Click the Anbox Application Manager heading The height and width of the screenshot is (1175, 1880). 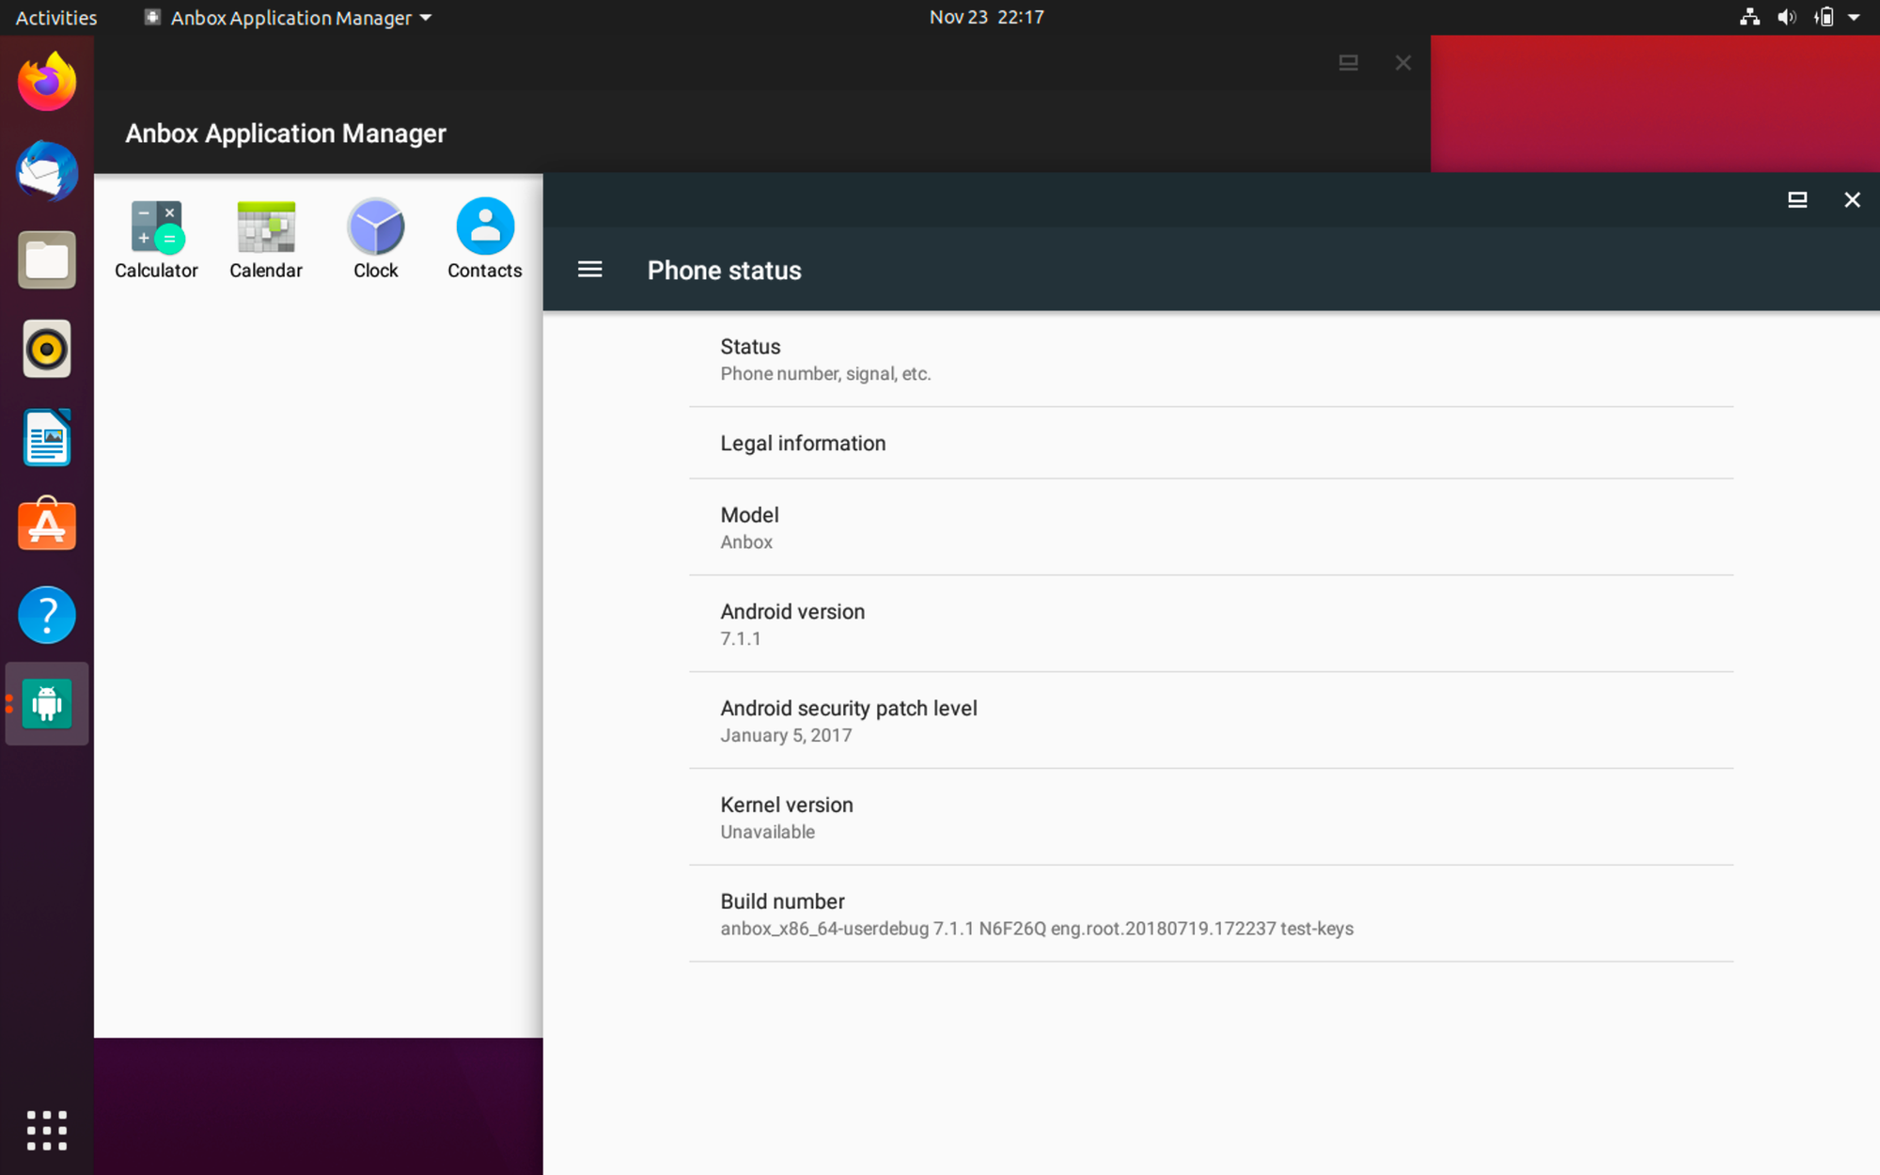point(286,133)
